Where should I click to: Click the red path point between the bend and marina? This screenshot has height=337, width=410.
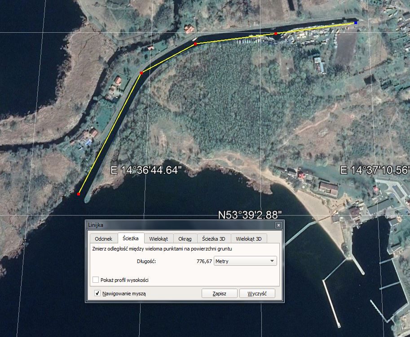[195, 44]
